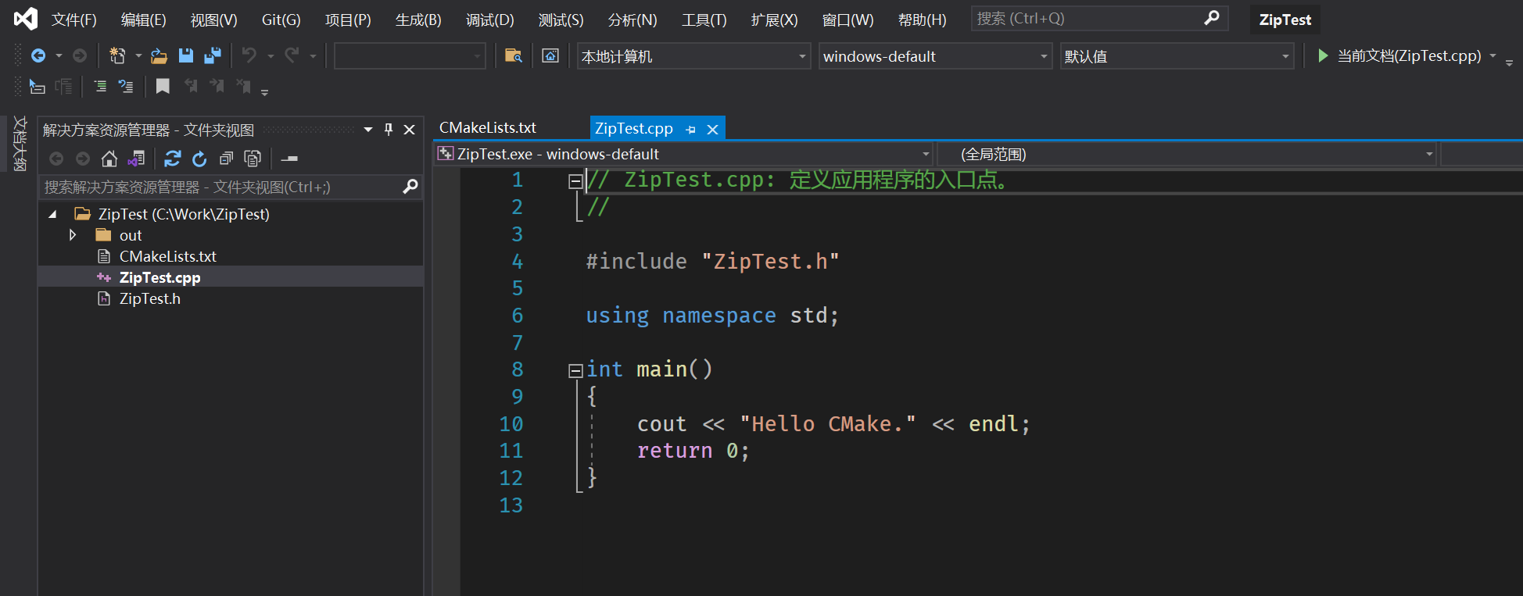1523x596 pixels.
Task: Click the Solution Explorer search field
Action: click(219, 187)
